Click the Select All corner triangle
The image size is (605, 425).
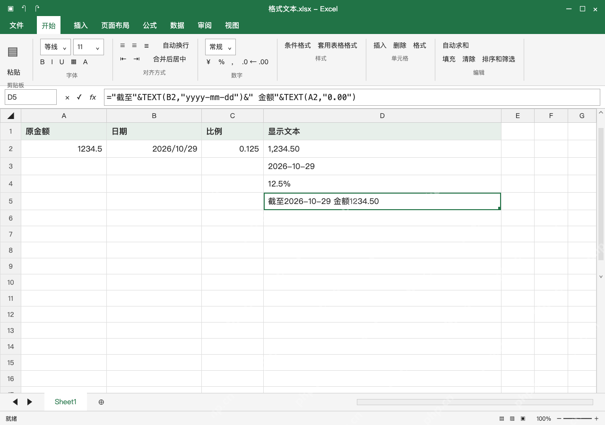click(10, 116)
